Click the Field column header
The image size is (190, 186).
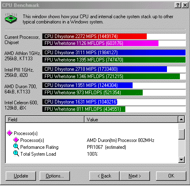(x=45, y=120)
